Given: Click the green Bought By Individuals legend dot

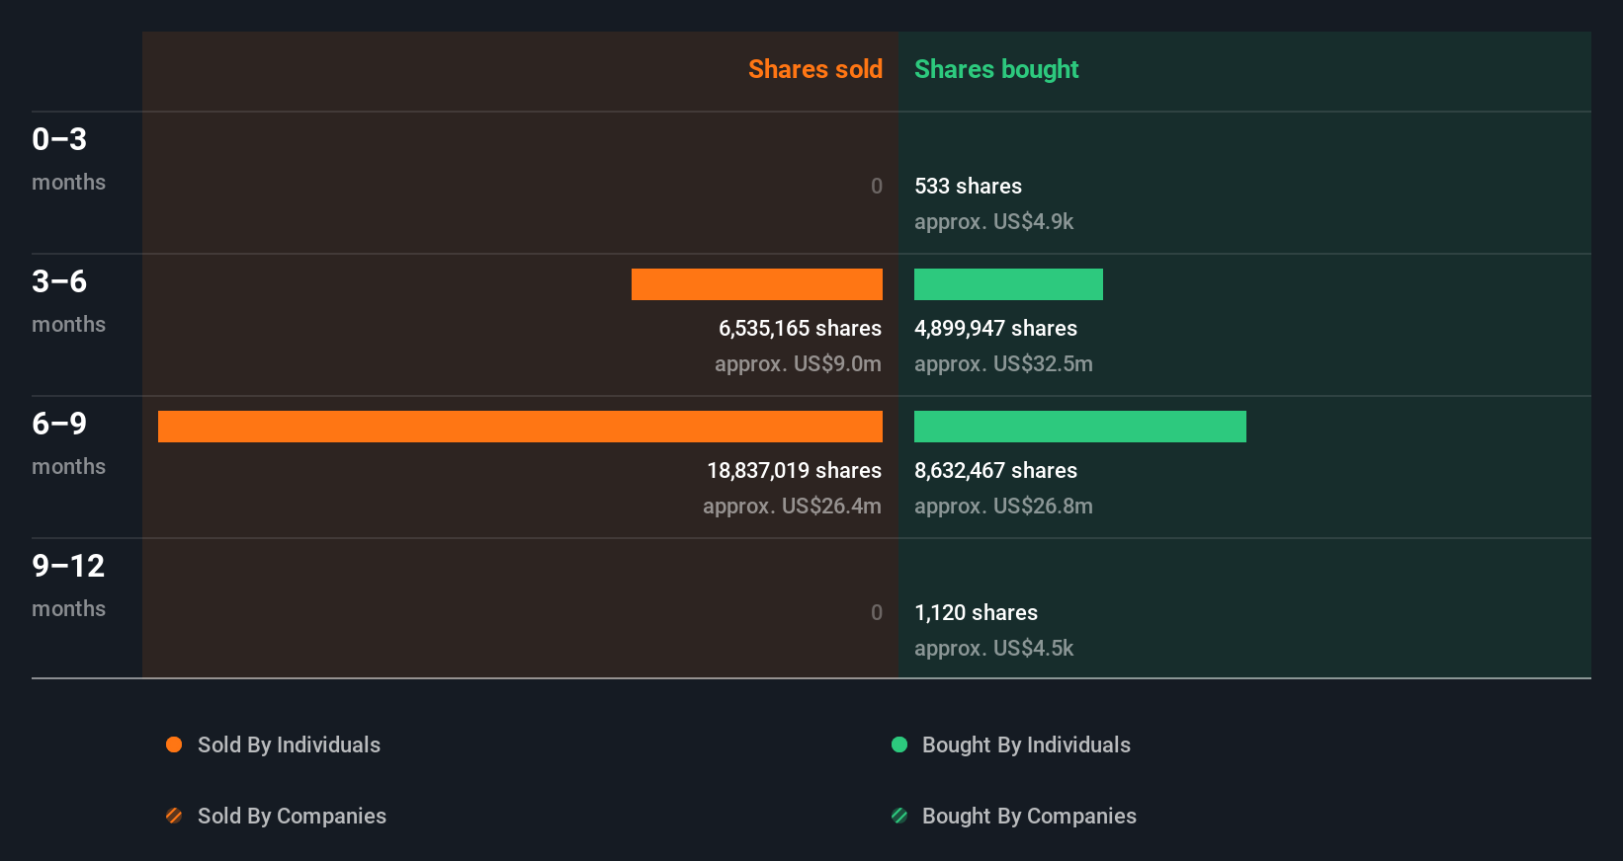Looking at the screenshot, I should point(899,744).
